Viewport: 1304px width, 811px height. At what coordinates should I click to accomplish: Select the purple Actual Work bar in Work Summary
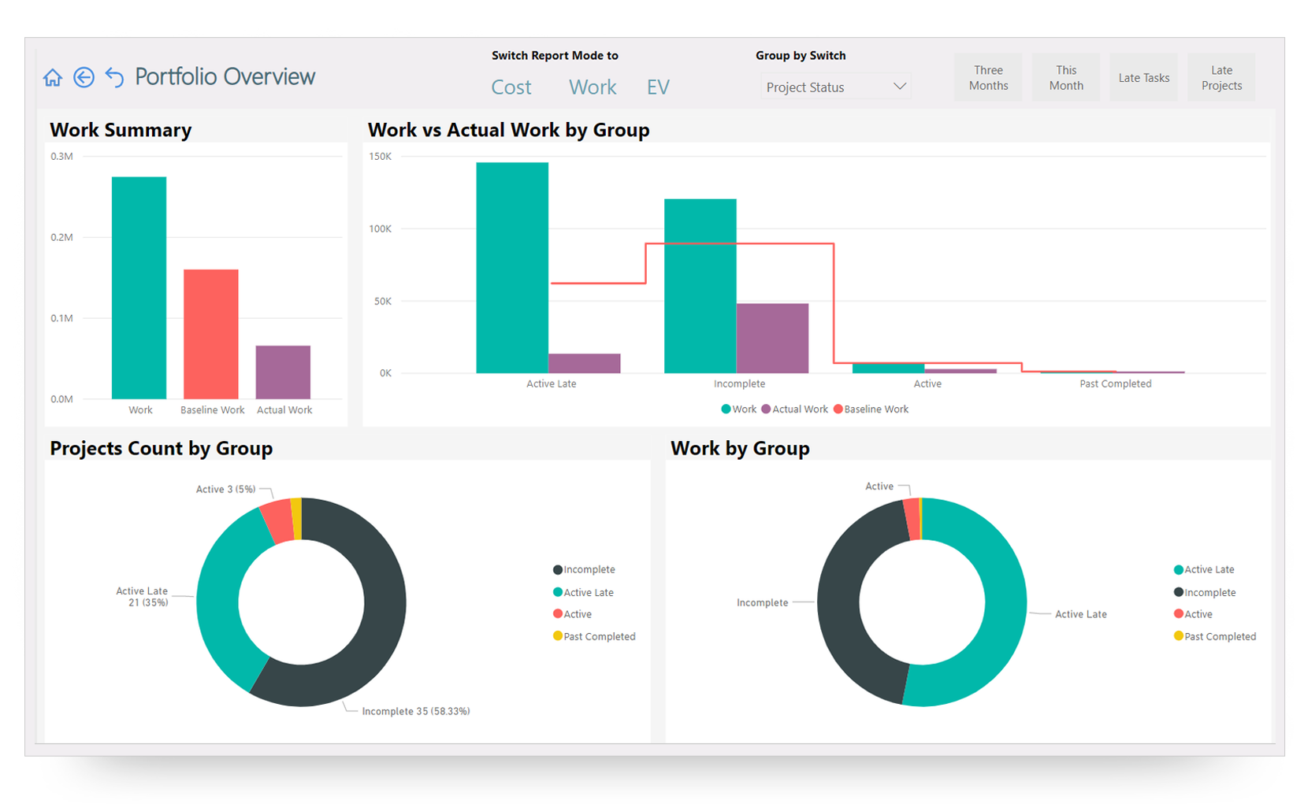(x=283, y=372)
